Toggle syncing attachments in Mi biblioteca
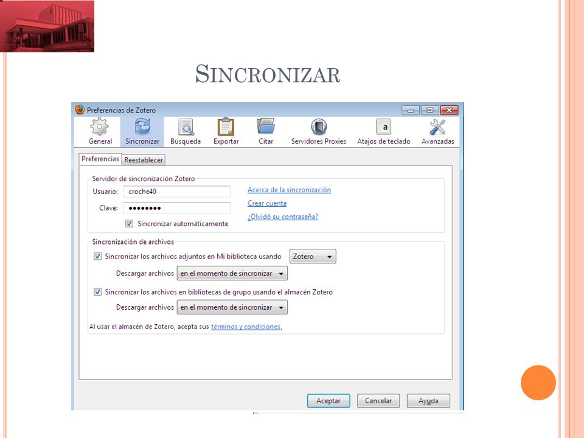 coord(97,256)
